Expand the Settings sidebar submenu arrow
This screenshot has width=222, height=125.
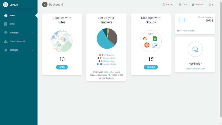(x=32, y=50)
